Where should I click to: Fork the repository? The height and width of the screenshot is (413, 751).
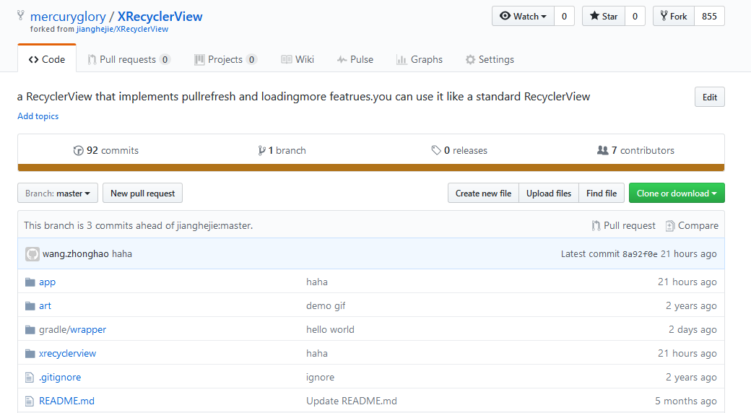coord(674,17)
